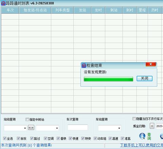Uncheck the 动车组 checkbox

pos(95,138)
